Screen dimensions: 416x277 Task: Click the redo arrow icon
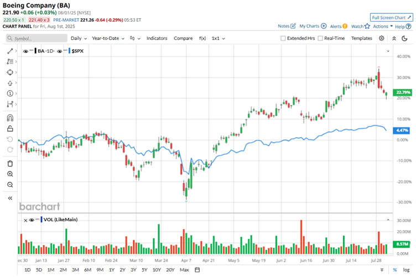pyautogui.click(x=10, y=150)
